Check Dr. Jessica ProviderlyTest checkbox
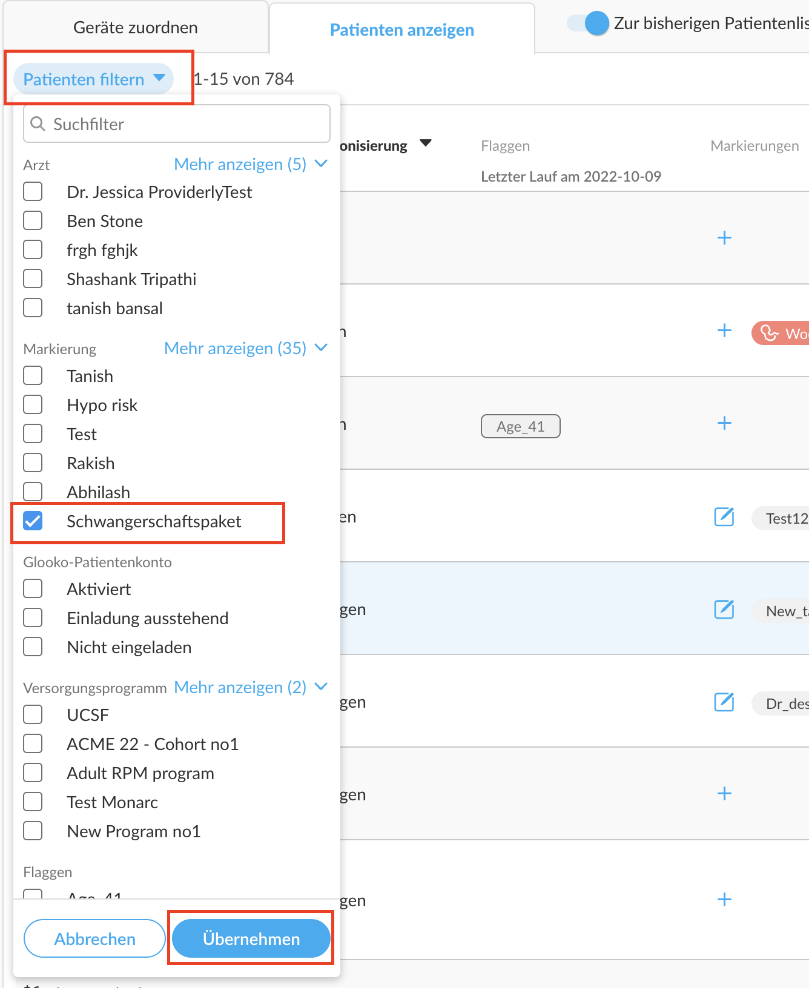Viewport: 809px width, 988px height. coord(33,191)
